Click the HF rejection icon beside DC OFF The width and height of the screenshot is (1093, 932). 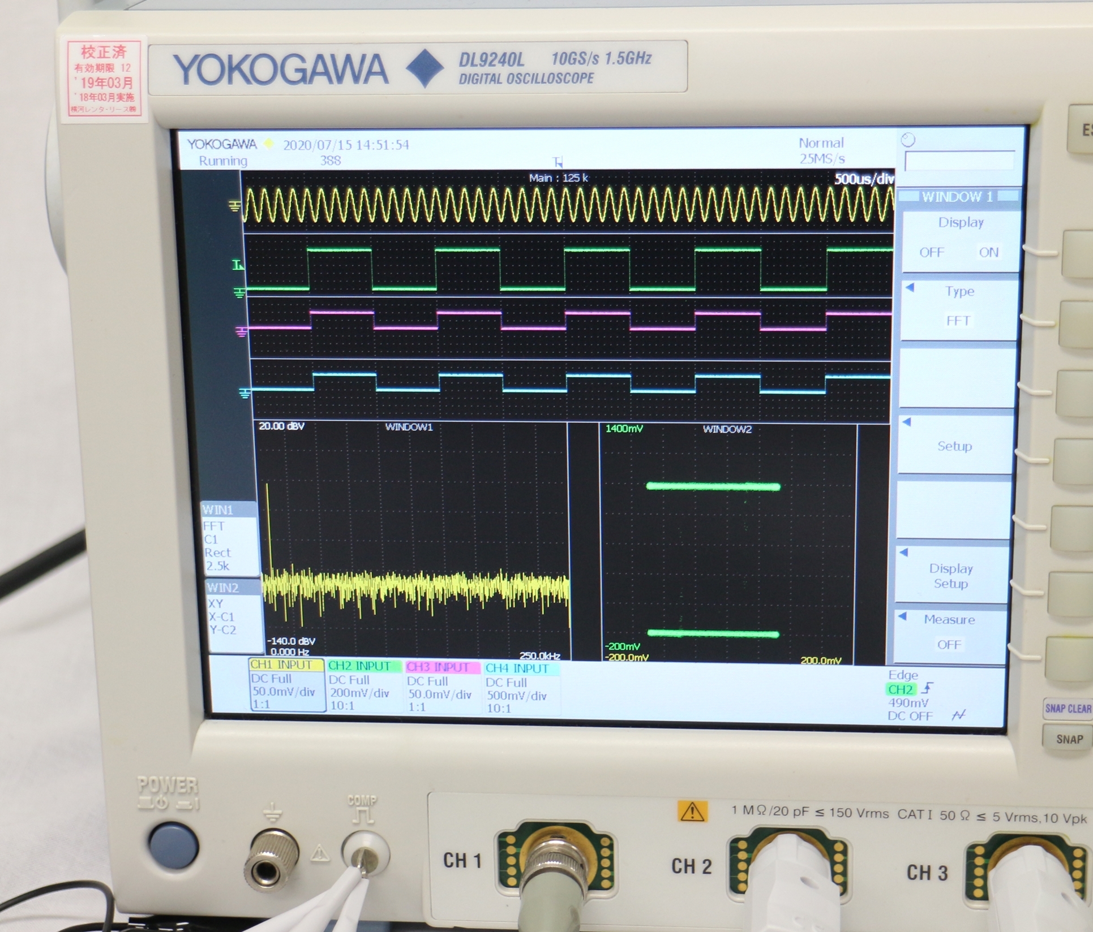[959, 715]
